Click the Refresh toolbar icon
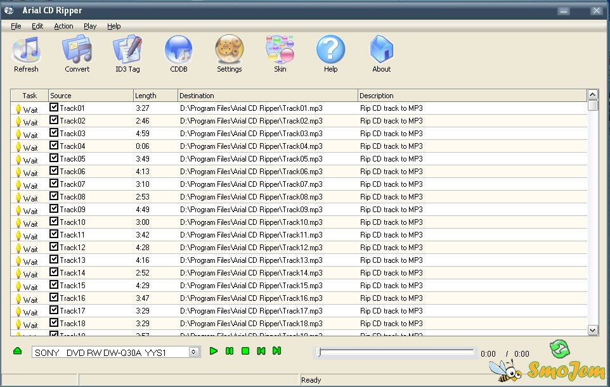This screenshot has width=610, height=387. tap(26, 50)
